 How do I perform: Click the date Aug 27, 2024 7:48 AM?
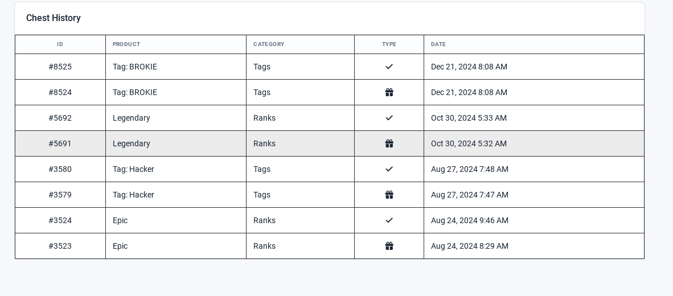coord(470,169)
